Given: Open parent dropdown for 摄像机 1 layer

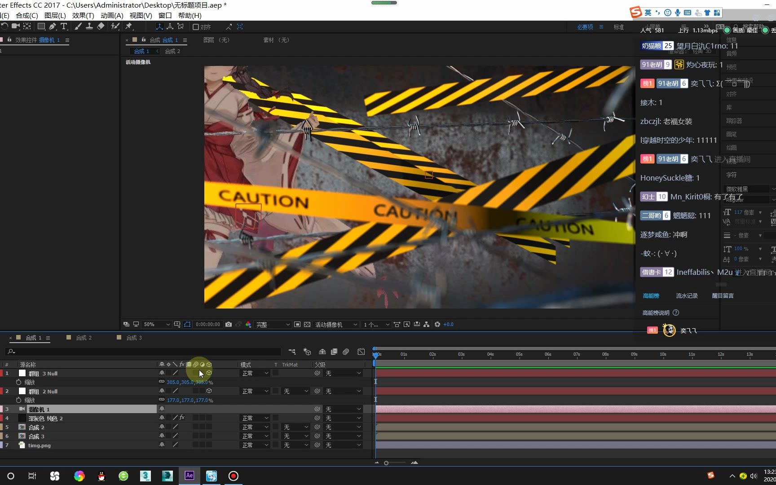Looking at the screenshot, I should coord(343,409).
